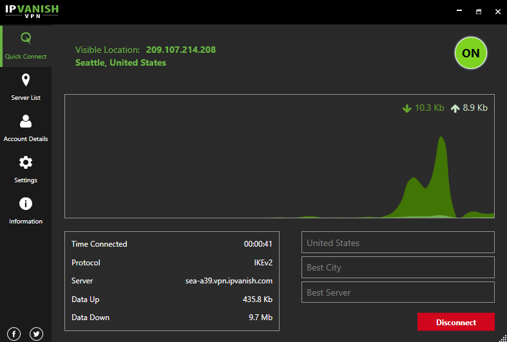Open the United States country dropdown
The height and width of the screenshot is (342, 507).
pos(398,242)
